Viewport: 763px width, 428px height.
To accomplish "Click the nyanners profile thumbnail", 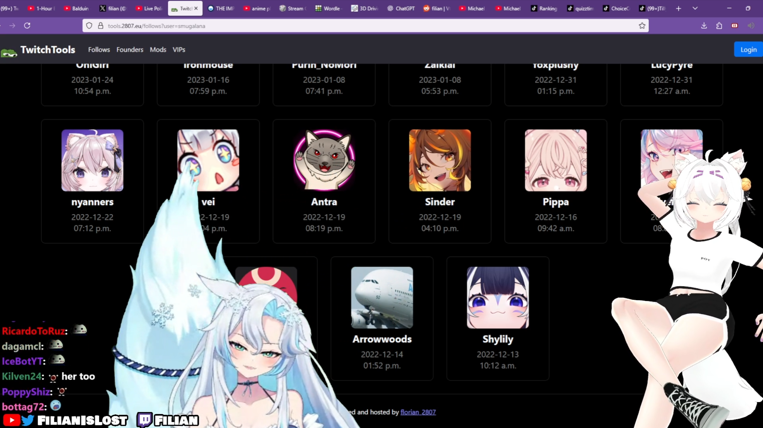I will pyautogui.click(x=92, y=160).
